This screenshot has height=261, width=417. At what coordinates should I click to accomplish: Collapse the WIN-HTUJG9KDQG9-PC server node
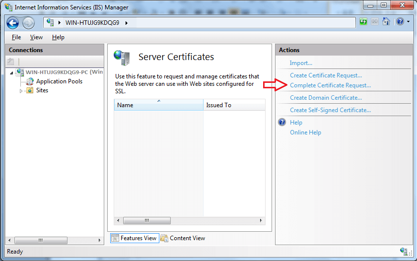(11, 72)
